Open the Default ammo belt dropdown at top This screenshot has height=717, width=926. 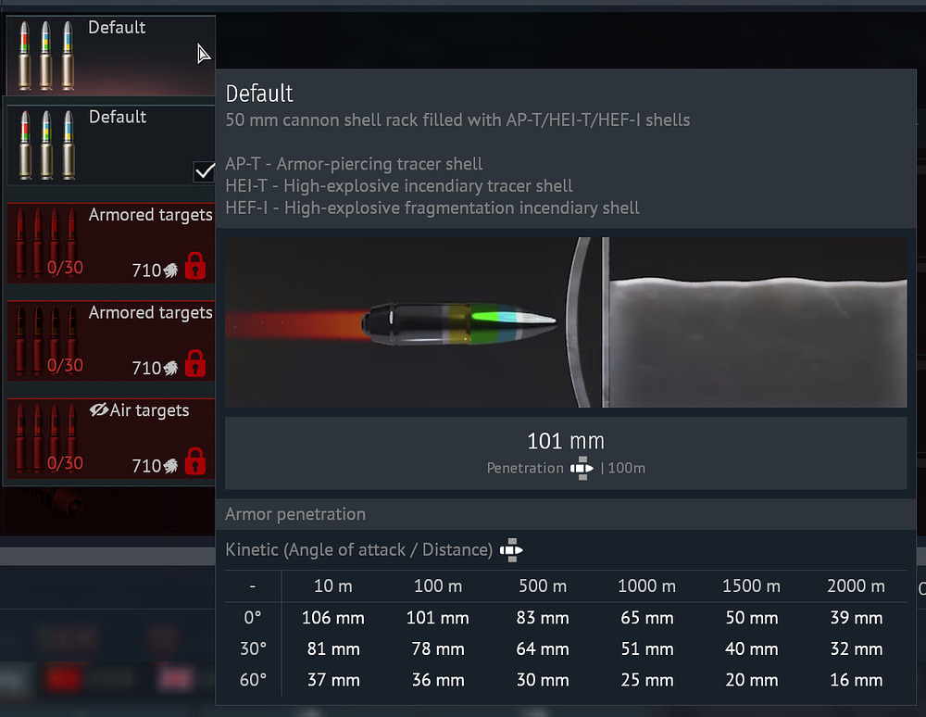[x=110, y=55]
